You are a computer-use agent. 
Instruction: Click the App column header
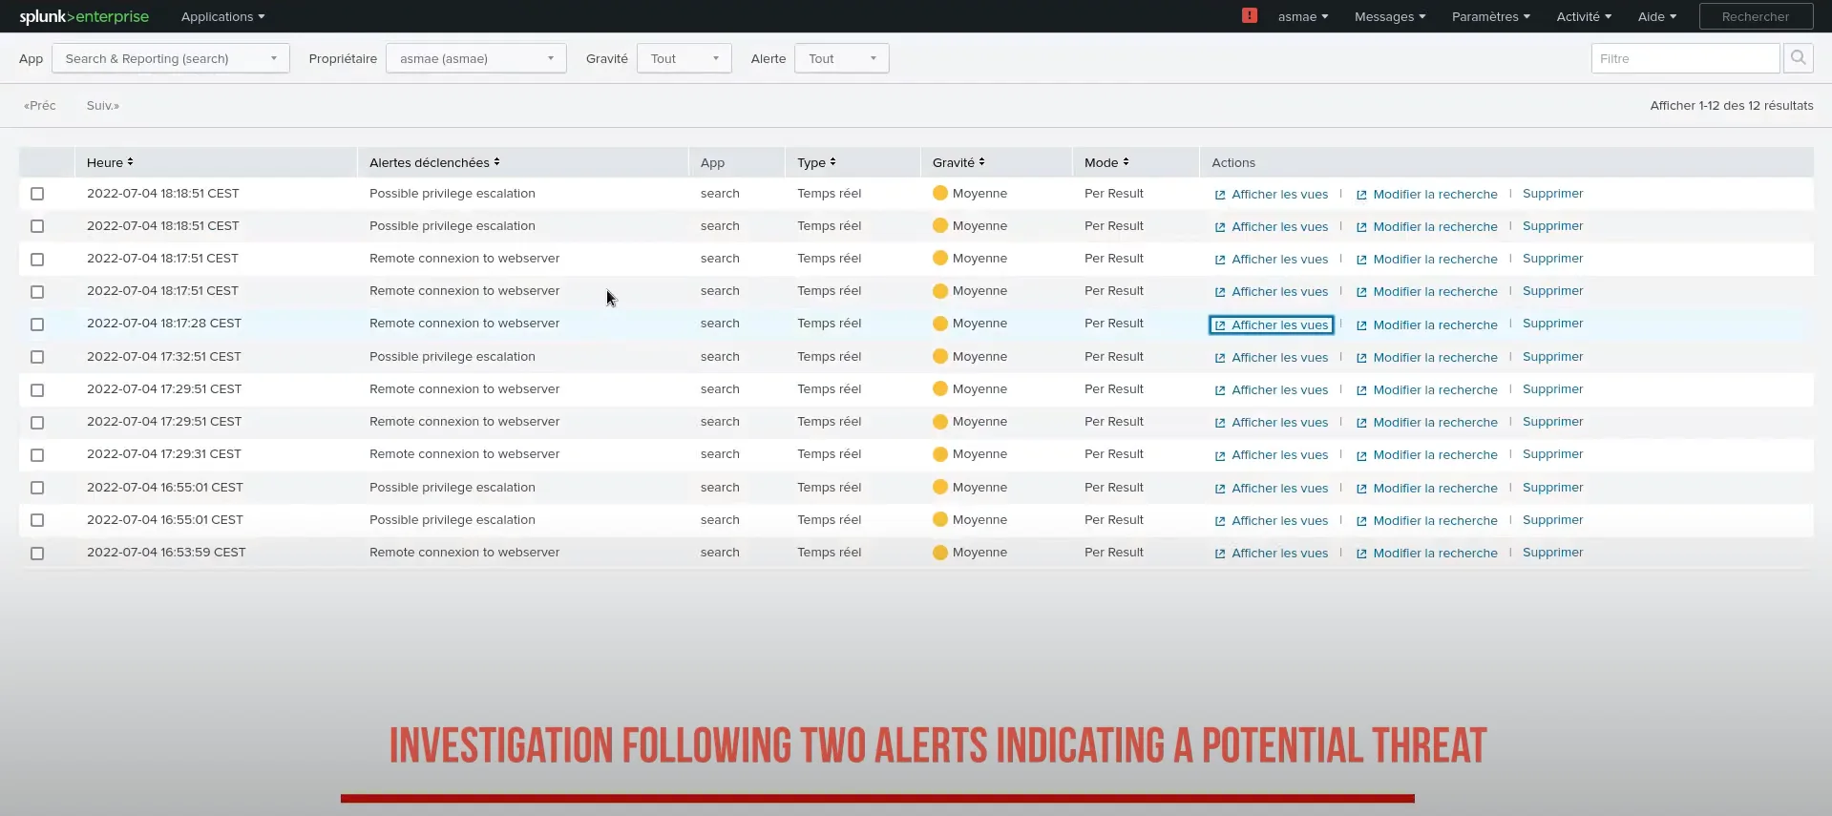point(712,163)
